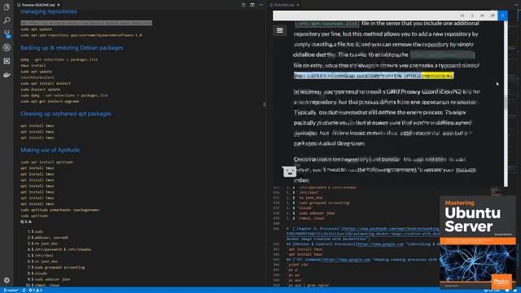This screenshot has height=293, width=521.
Task: Open the Docker view in activity bar
Action: point(7,75)
